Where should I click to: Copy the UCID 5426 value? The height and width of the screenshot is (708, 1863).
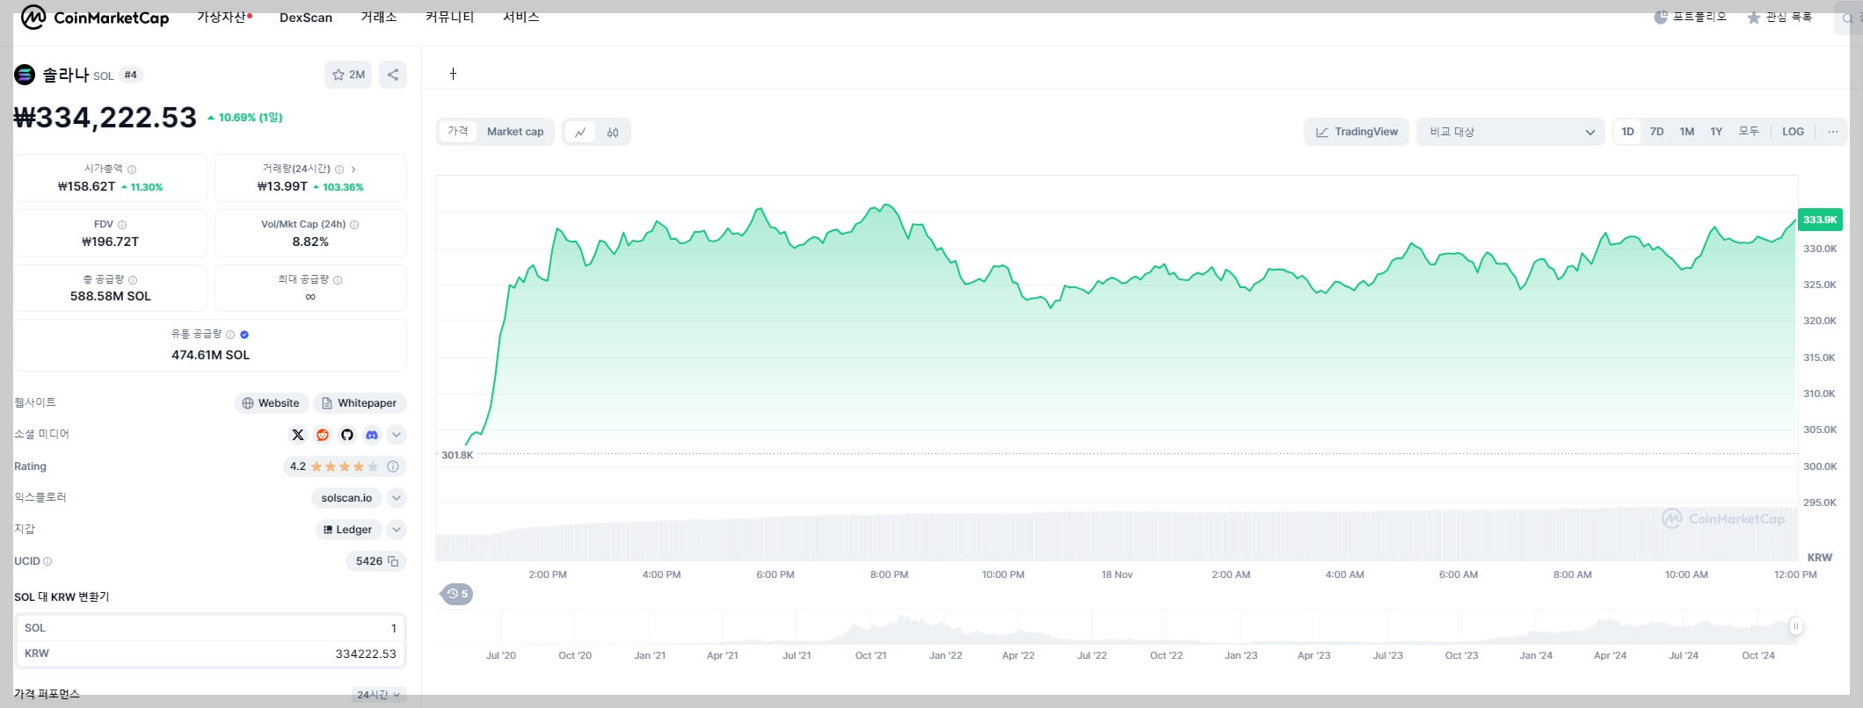click(393, 561)
